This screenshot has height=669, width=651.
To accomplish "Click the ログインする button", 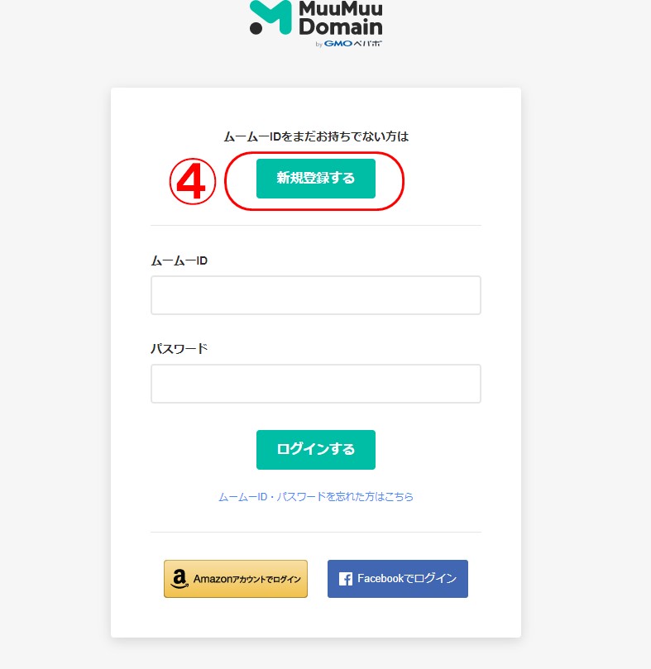I will pyautogui.click(x=316, y=450).
